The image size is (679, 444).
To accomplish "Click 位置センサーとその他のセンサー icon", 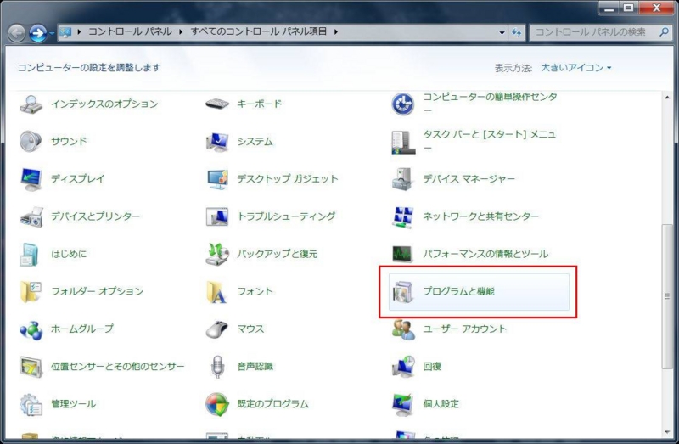I will 31,367.
